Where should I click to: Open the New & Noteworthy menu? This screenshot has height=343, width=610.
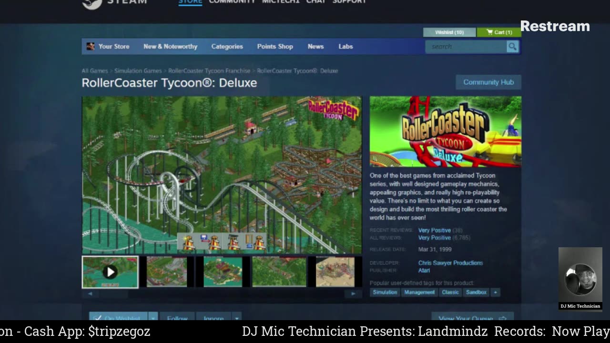[x=170, y=47]
